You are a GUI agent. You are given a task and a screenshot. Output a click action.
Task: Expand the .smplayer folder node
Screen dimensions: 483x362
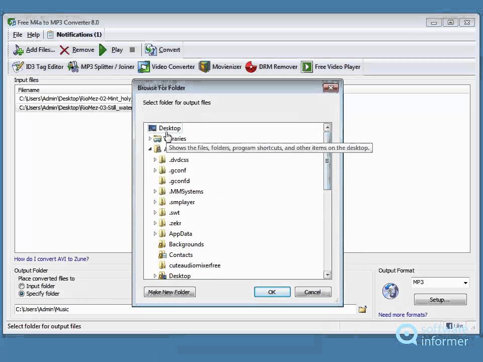(155, 202)
